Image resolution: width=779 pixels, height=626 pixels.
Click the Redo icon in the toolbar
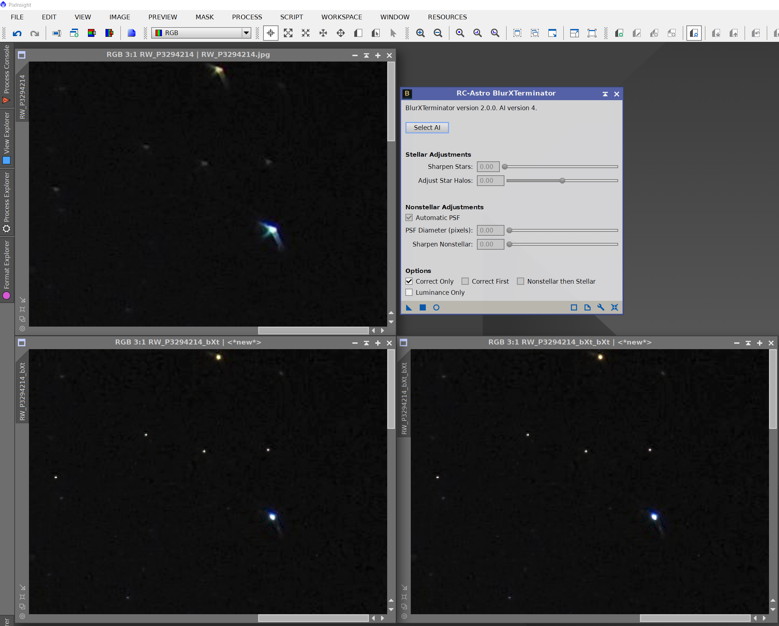click(x=35, y=33)
